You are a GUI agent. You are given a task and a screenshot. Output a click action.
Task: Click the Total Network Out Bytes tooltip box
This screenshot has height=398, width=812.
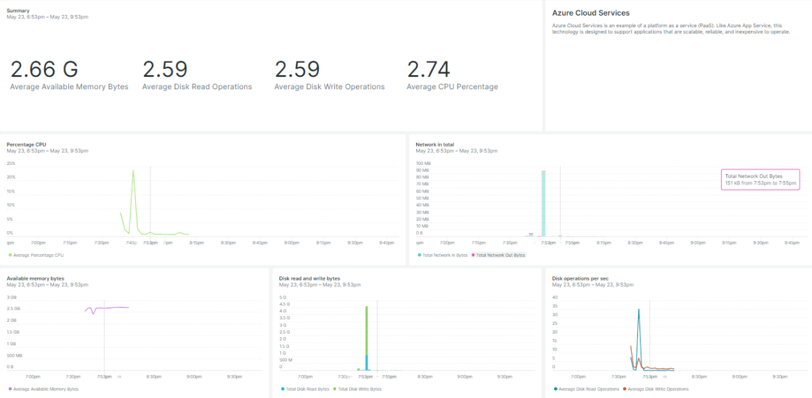coord(761,179)
